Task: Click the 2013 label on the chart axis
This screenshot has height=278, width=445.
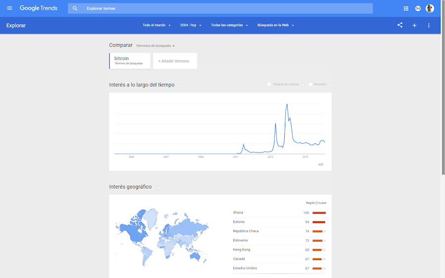Action: [270, 157]
